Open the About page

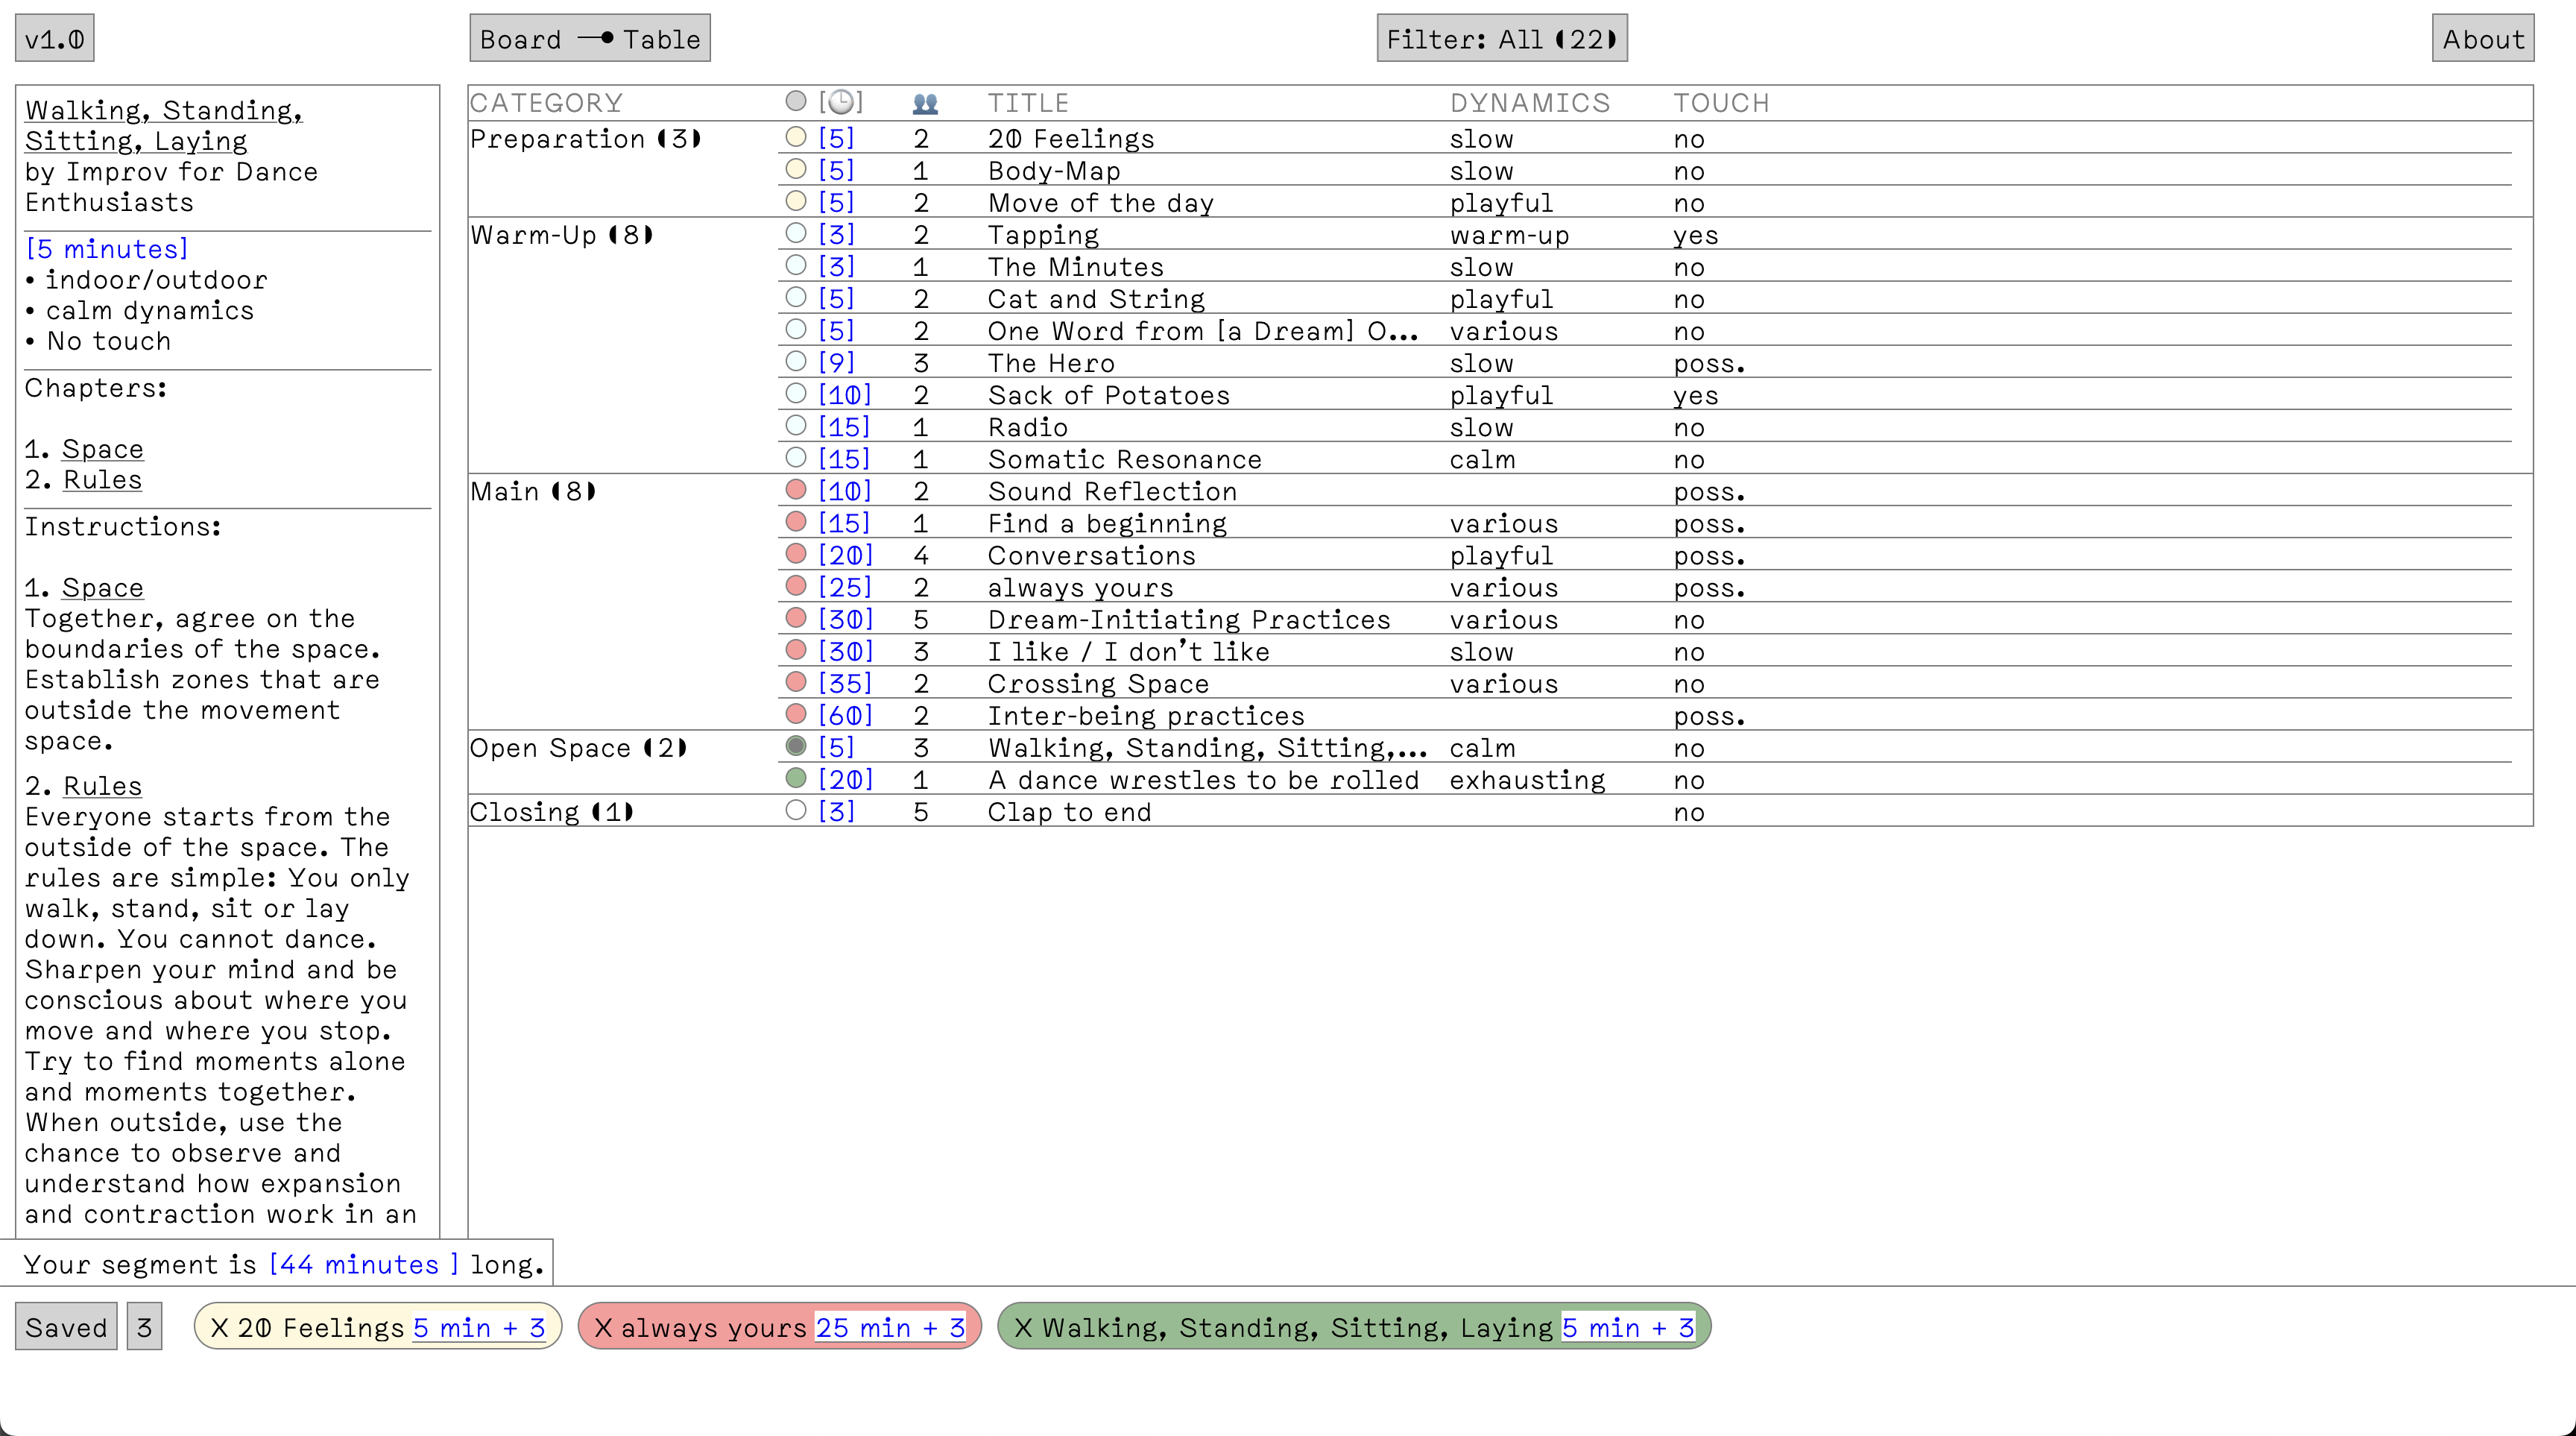point(2482,39)
